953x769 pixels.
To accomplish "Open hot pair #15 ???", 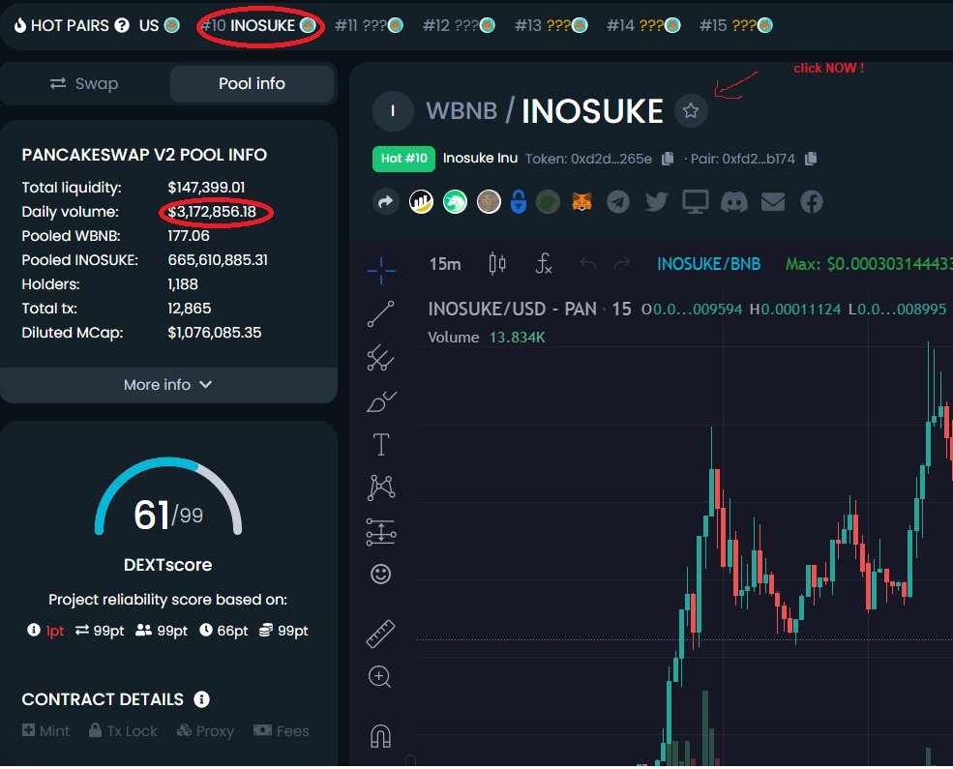I will [x=735, y=25].
